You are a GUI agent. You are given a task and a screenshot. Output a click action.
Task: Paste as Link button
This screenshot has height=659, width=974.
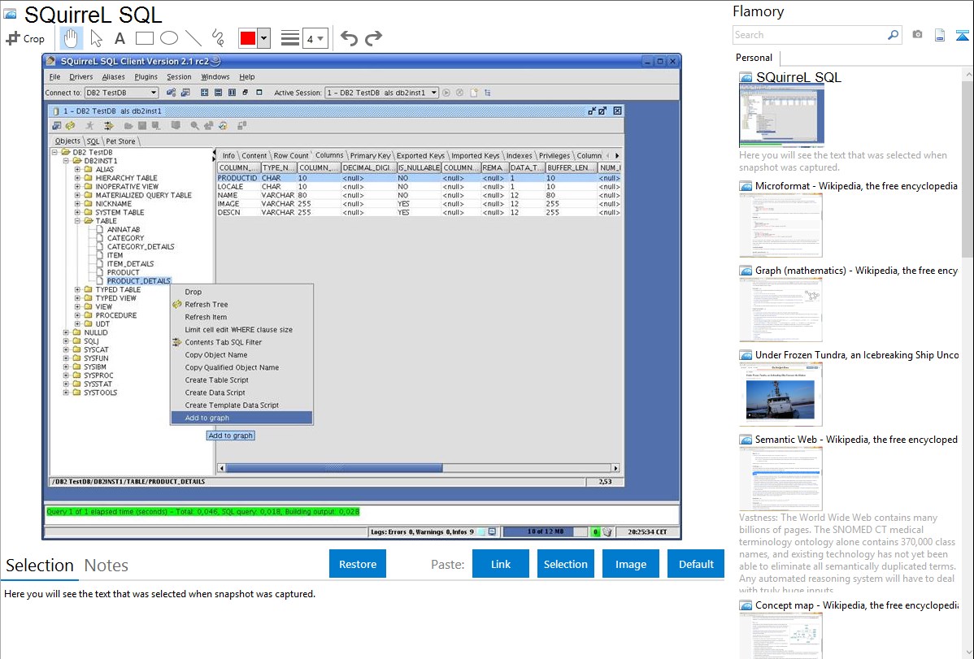[x=501, y=564]
